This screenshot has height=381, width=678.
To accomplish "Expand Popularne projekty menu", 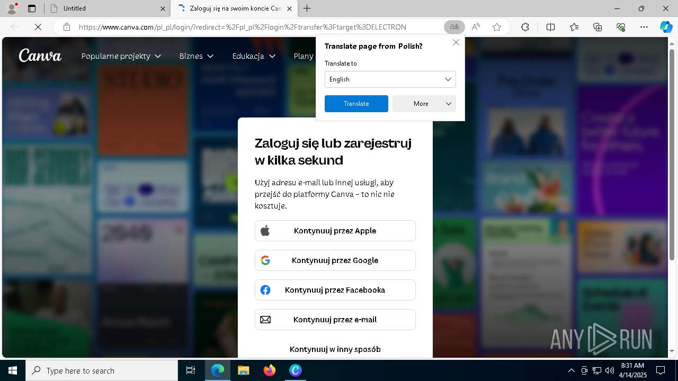I will [121, 56].
